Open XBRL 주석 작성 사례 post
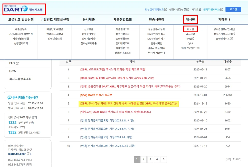The image size is (248, 167). pyautogui.click(x=128, y=104)
